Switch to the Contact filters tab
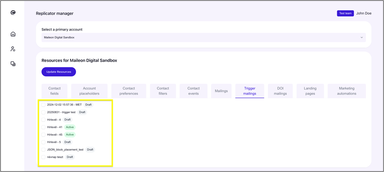Screen dimensions: 384x172 (x=163, y=91)
